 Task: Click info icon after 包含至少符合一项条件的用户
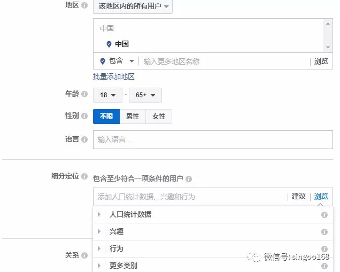(x=189, y=179)
